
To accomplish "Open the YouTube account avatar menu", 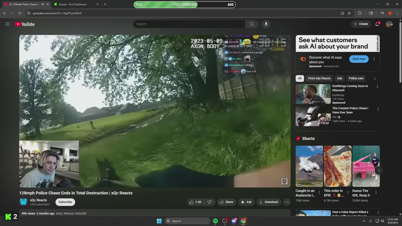I will point(389,24).
